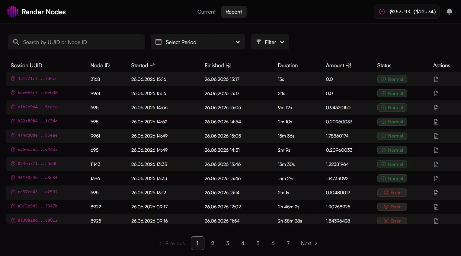Click the amount 1.78860174
Screen dimensions: 461x256
337,136
